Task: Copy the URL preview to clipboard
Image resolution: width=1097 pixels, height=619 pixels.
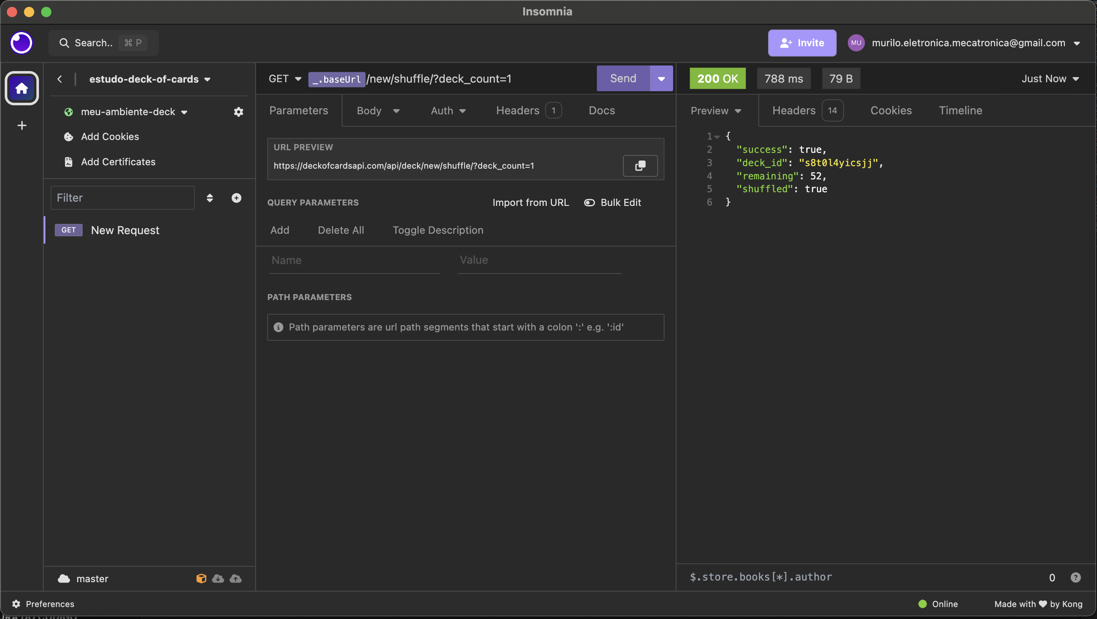Action: [x=640, y=166]
